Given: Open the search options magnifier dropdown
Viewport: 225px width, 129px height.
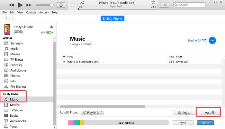Looking at the screenshot, I should click(x=176, y=5).
